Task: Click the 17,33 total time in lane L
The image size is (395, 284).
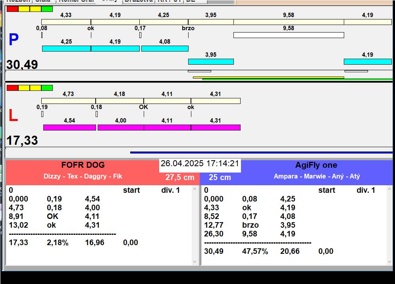Action: point(22,140)
